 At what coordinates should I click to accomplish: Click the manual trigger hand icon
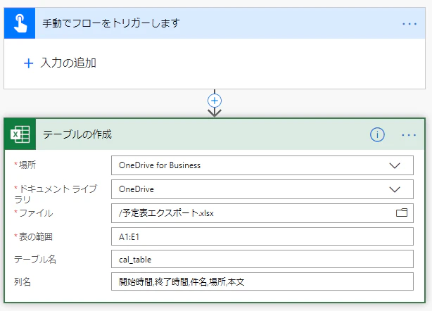[x=20, y=23]
